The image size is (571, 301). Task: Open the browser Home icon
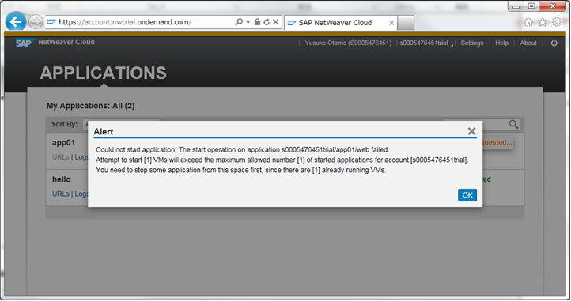pos(528,22)
